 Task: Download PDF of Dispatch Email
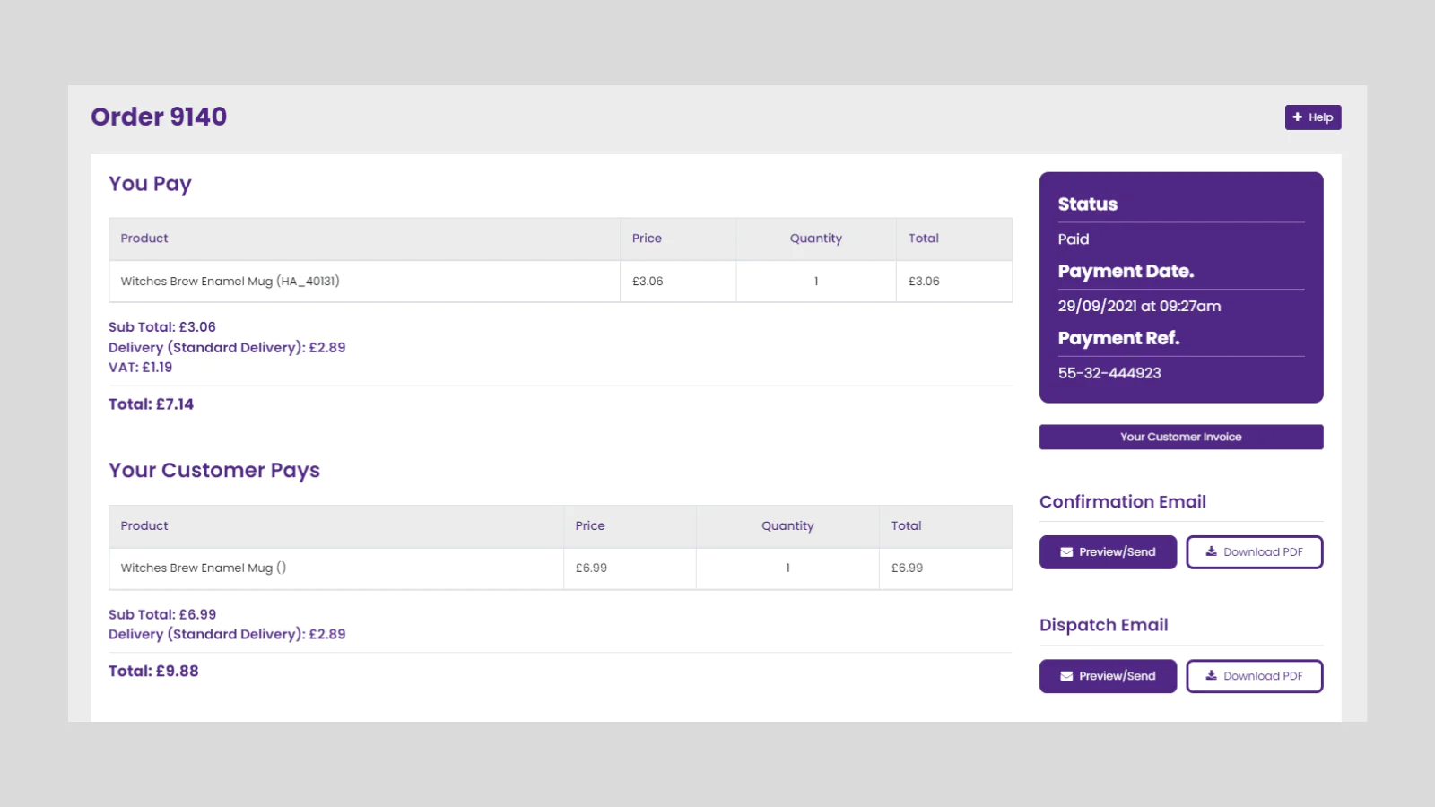1255,676
